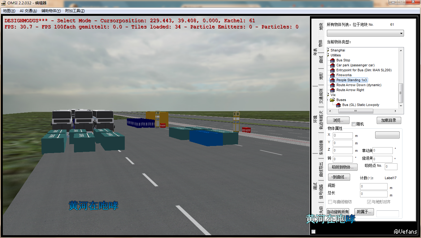Select the Bus Stop object icon

point(332,60)
